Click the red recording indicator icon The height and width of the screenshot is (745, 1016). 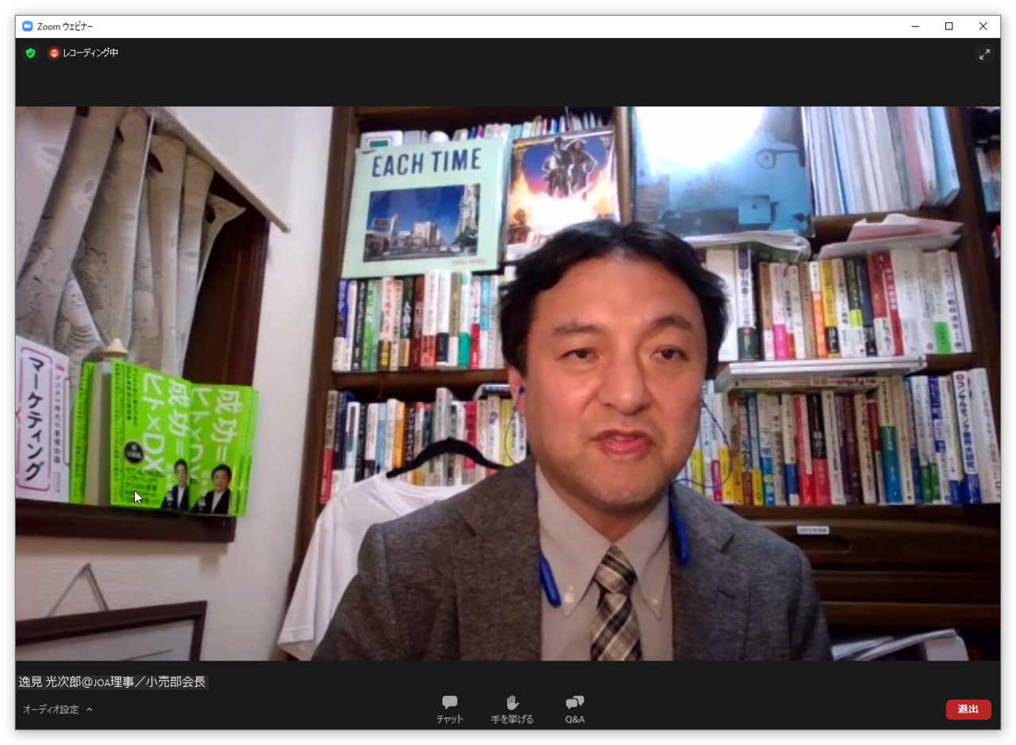click(54, 53)
